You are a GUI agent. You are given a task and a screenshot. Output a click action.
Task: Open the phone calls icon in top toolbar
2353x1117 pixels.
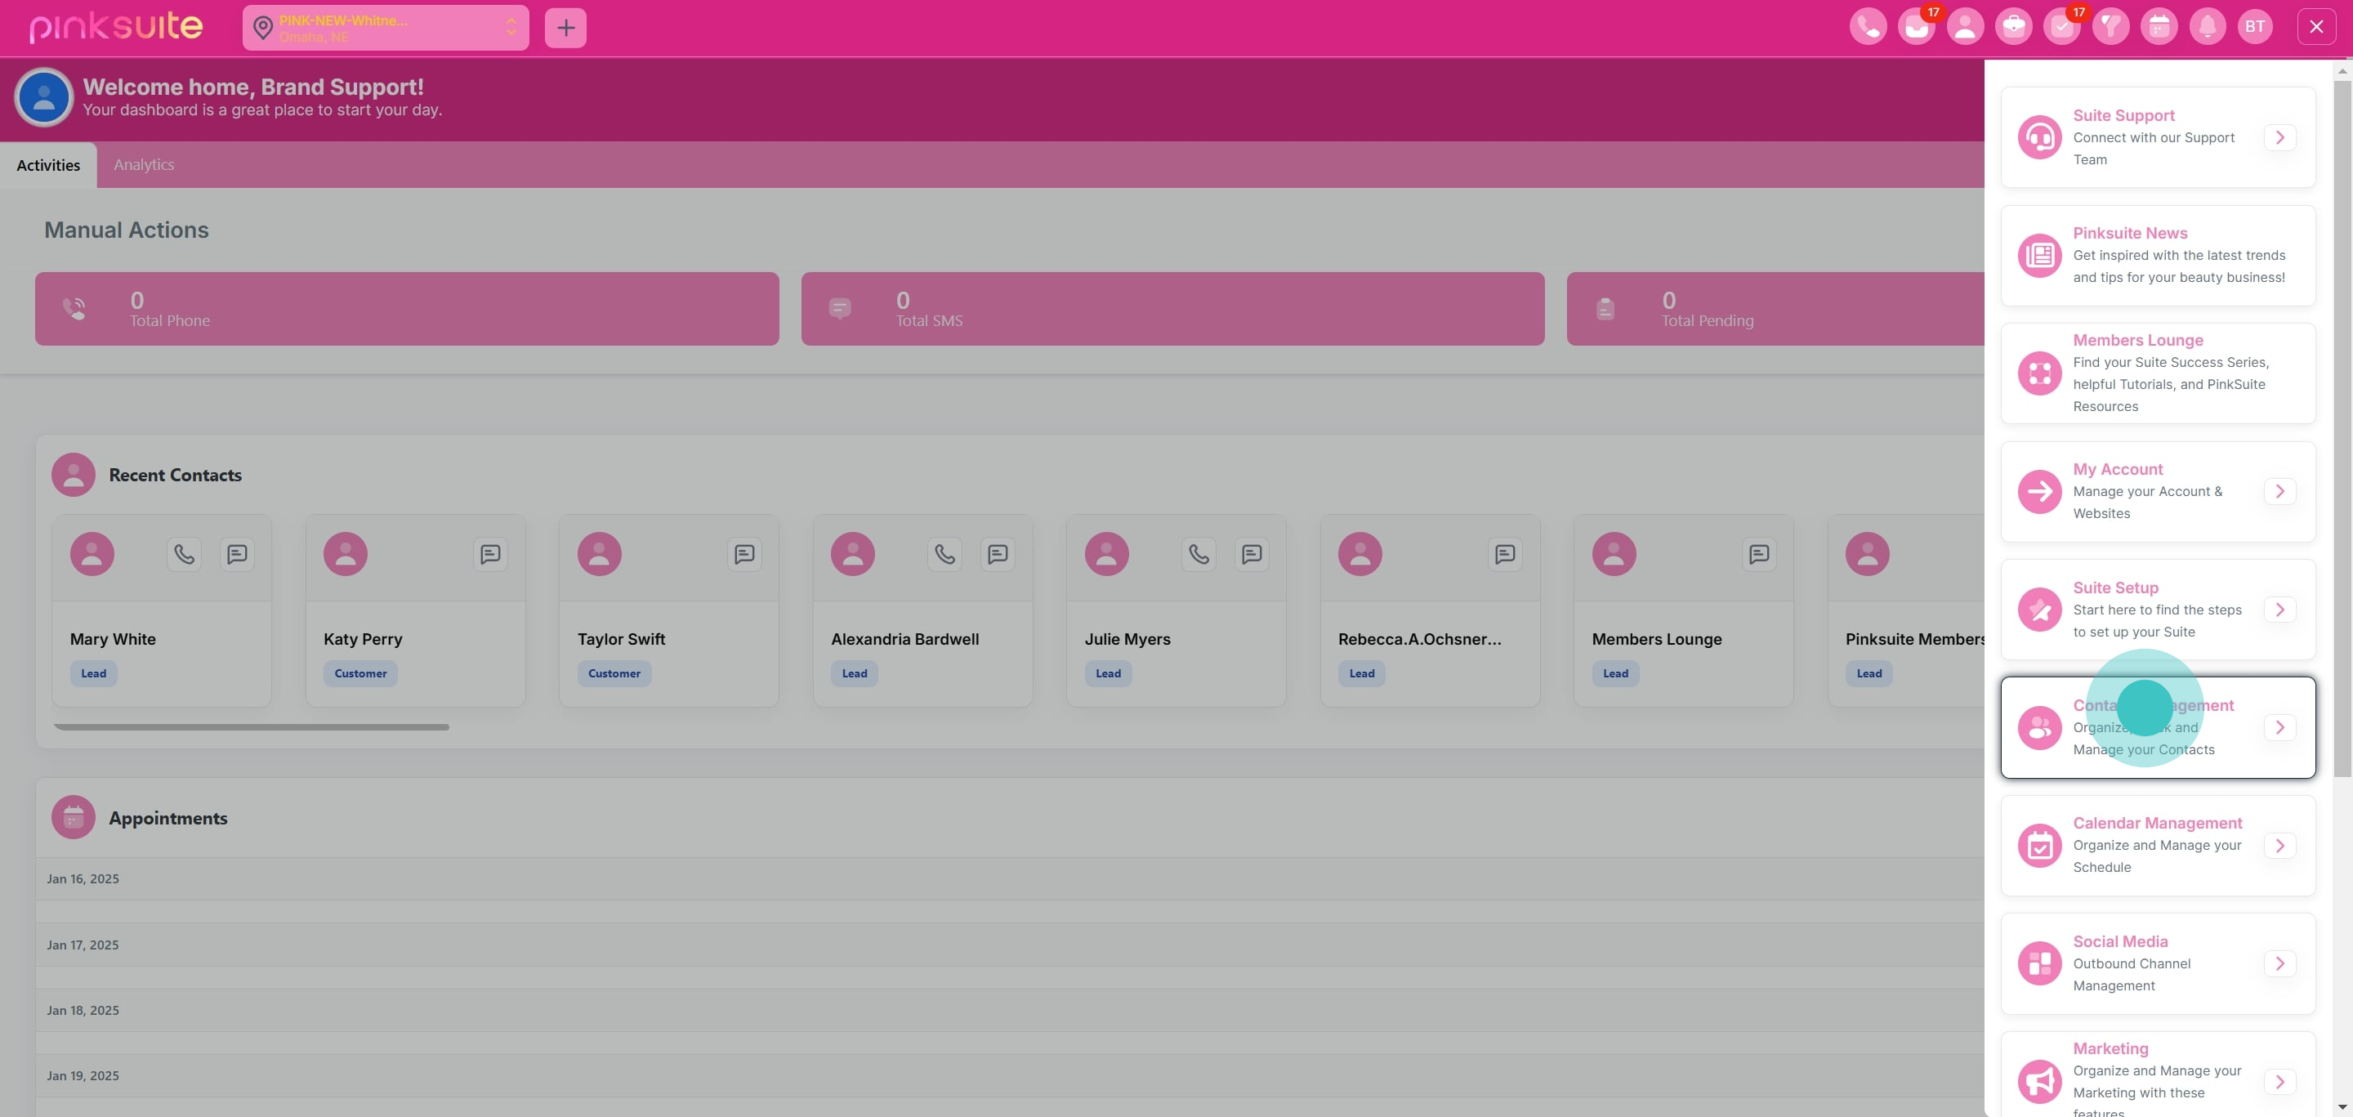pyautogui.click(x=1867, y=26)
